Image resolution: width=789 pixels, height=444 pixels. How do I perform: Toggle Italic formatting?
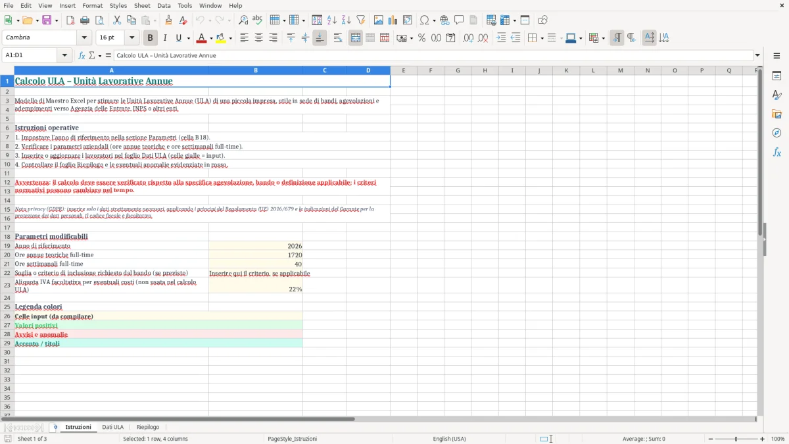[x=164, y=38]
